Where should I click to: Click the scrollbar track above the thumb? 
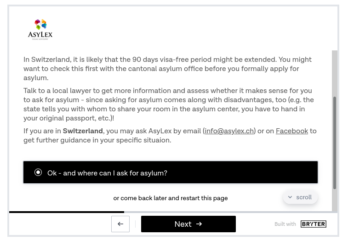335,73
